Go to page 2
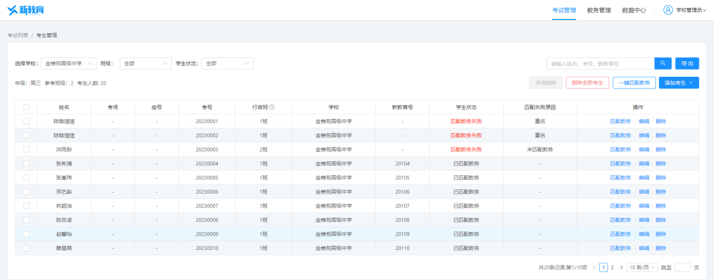 pos(612,267)
